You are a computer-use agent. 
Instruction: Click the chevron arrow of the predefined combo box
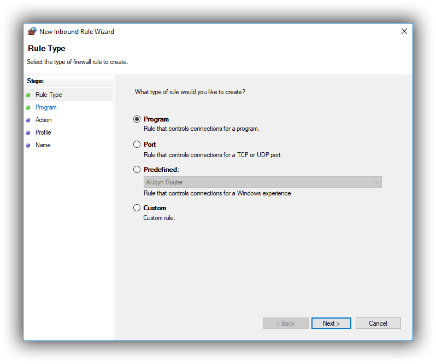377,182
